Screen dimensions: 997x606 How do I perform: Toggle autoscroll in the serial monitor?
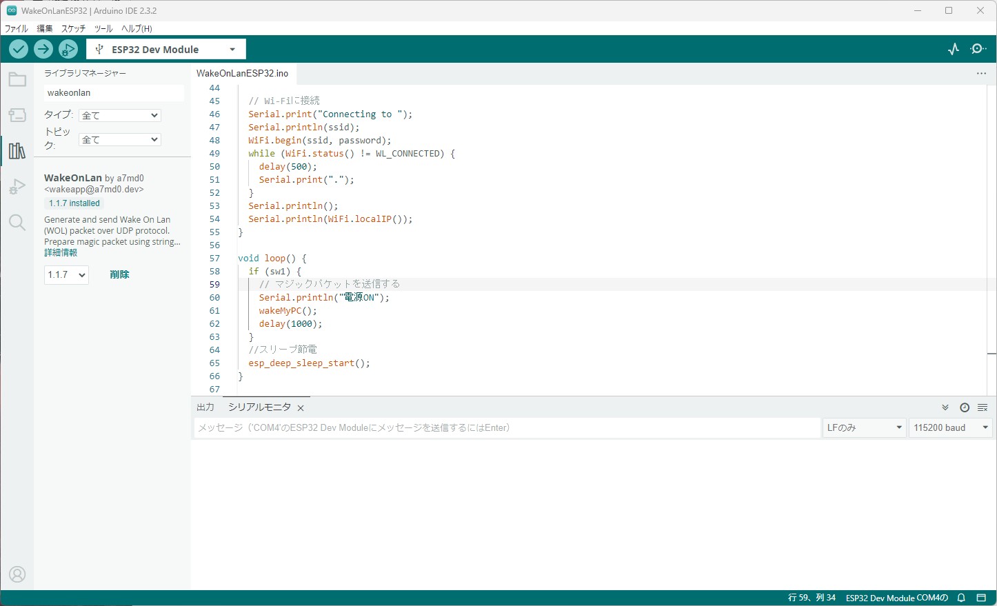[x=945, y=407]
